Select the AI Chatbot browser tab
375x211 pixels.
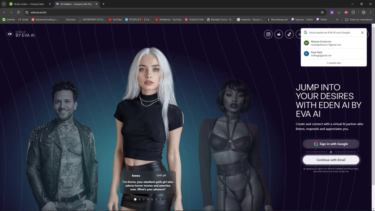pyautogui.click(x=76, y=4)
